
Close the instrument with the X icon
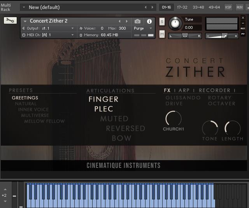tap(243, 18)
